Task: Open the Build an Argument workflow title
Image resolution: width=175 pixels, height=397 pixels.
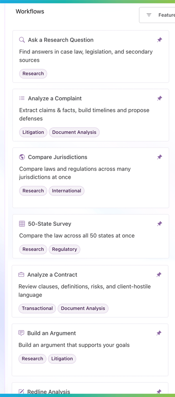Action: pos(52,333)
